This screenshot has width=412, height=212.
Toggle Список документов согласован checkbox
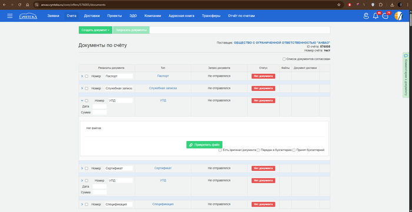[284, 59]
